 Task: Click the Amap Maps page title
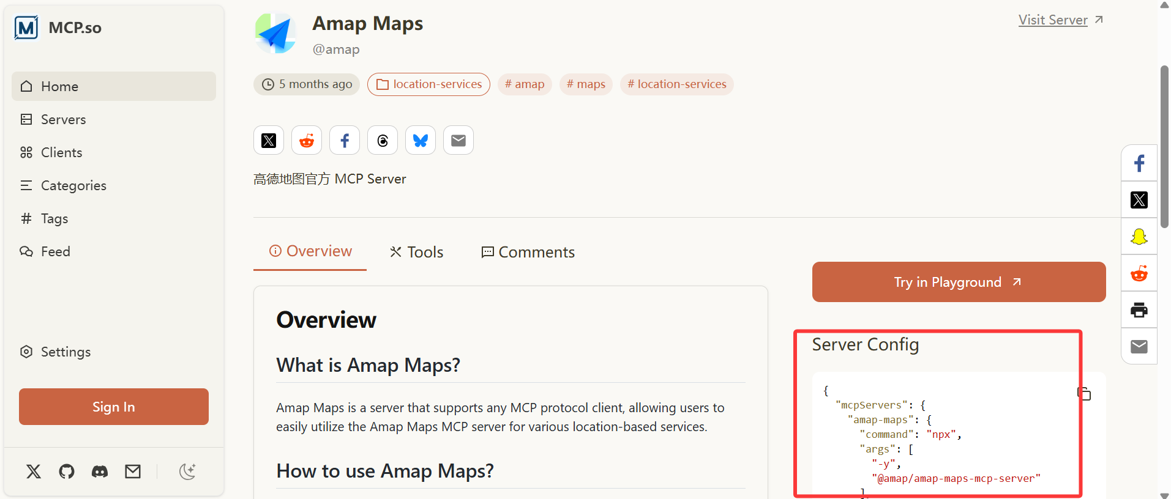368,23
